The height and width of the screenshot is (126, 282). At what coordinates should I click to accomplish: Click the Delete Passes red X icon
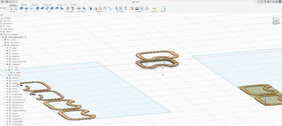pyautogui.click(x=96, y=8)
